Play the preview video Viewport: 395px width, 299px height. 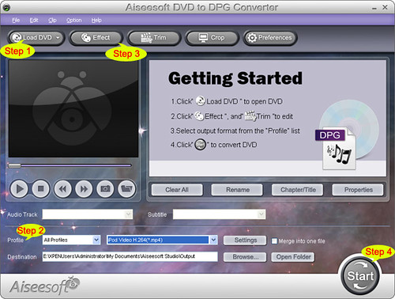click(x=19, y=189)
